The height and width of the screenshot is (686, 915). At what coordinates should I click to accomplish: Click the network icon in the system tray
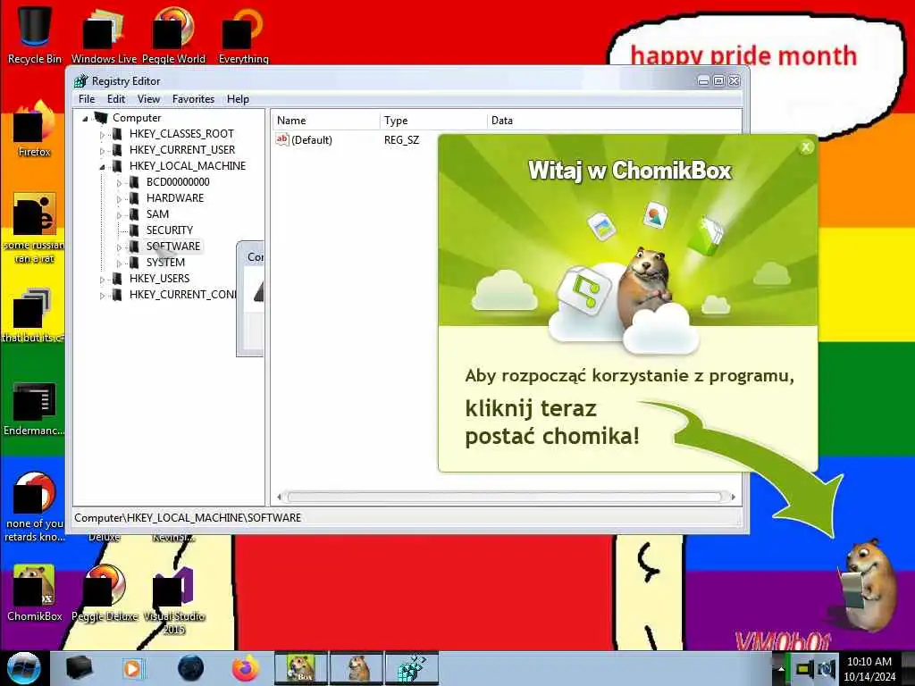coord(805,669)
